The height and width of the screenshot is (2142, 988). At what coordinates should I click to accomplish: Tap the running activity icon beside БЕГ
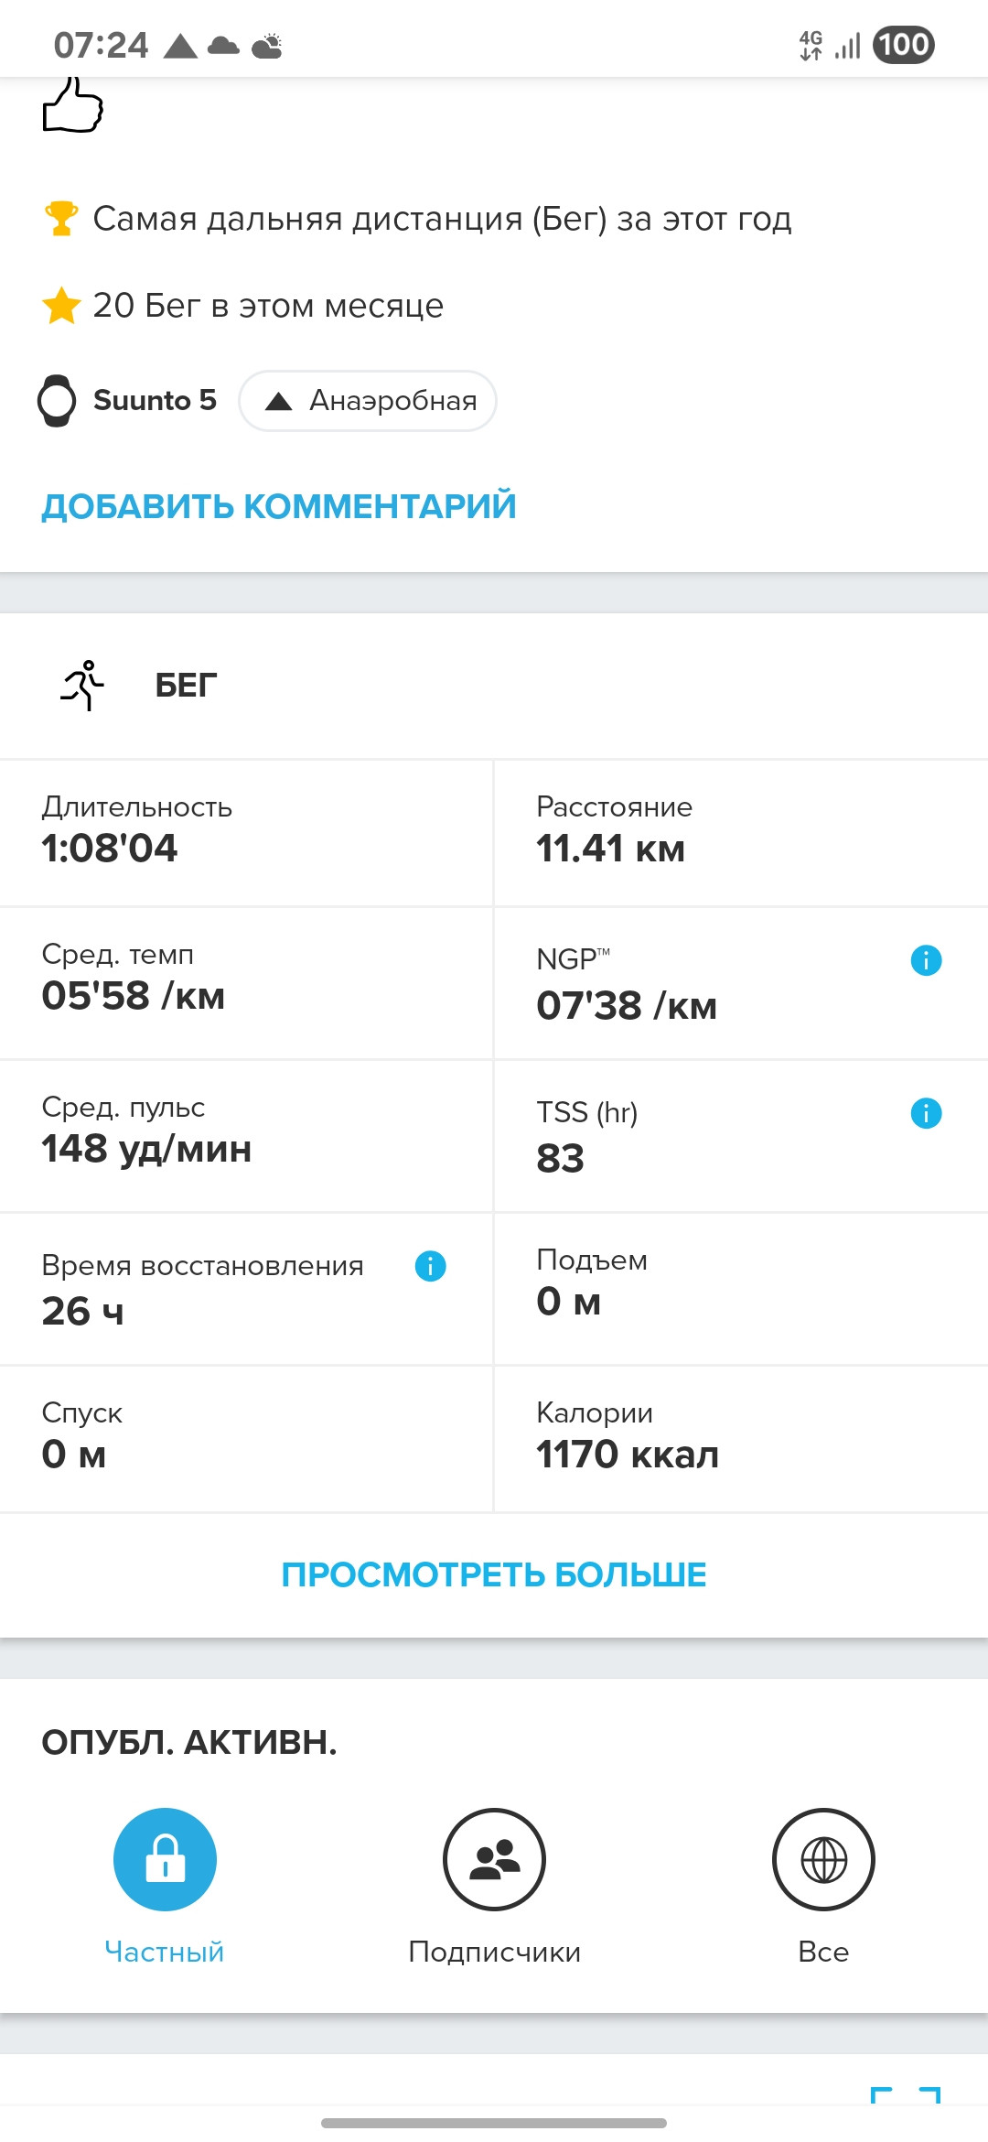[x=82, y=685]
